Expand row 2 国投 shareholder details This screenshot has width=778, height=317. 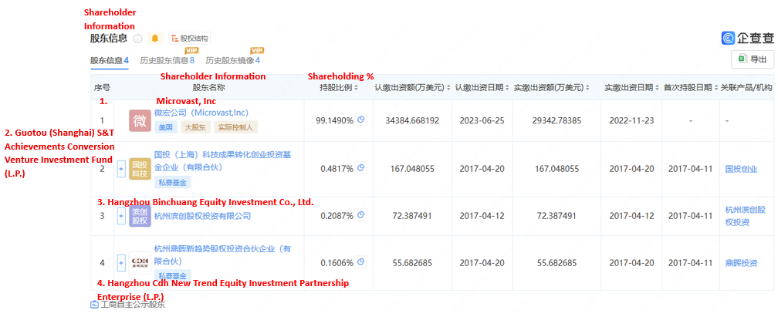[x=120, y=168]
